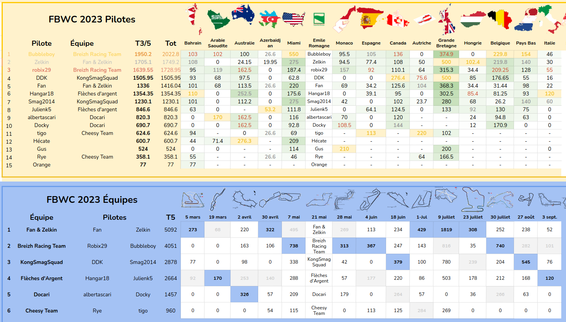Select the Azerbaijan flag map icon
This screenshot has height=322, width=566.
pos(270,19)
